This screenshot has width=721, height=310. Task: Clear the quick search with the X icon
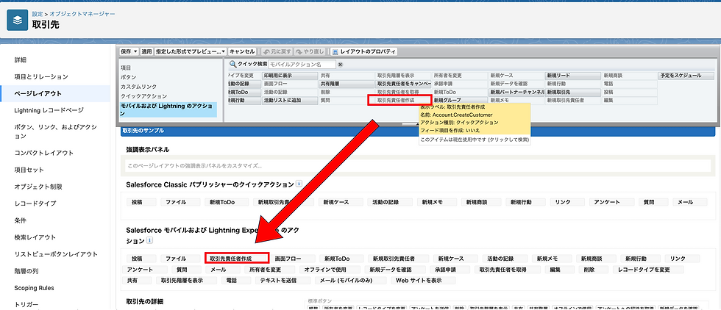coord(340,65)
